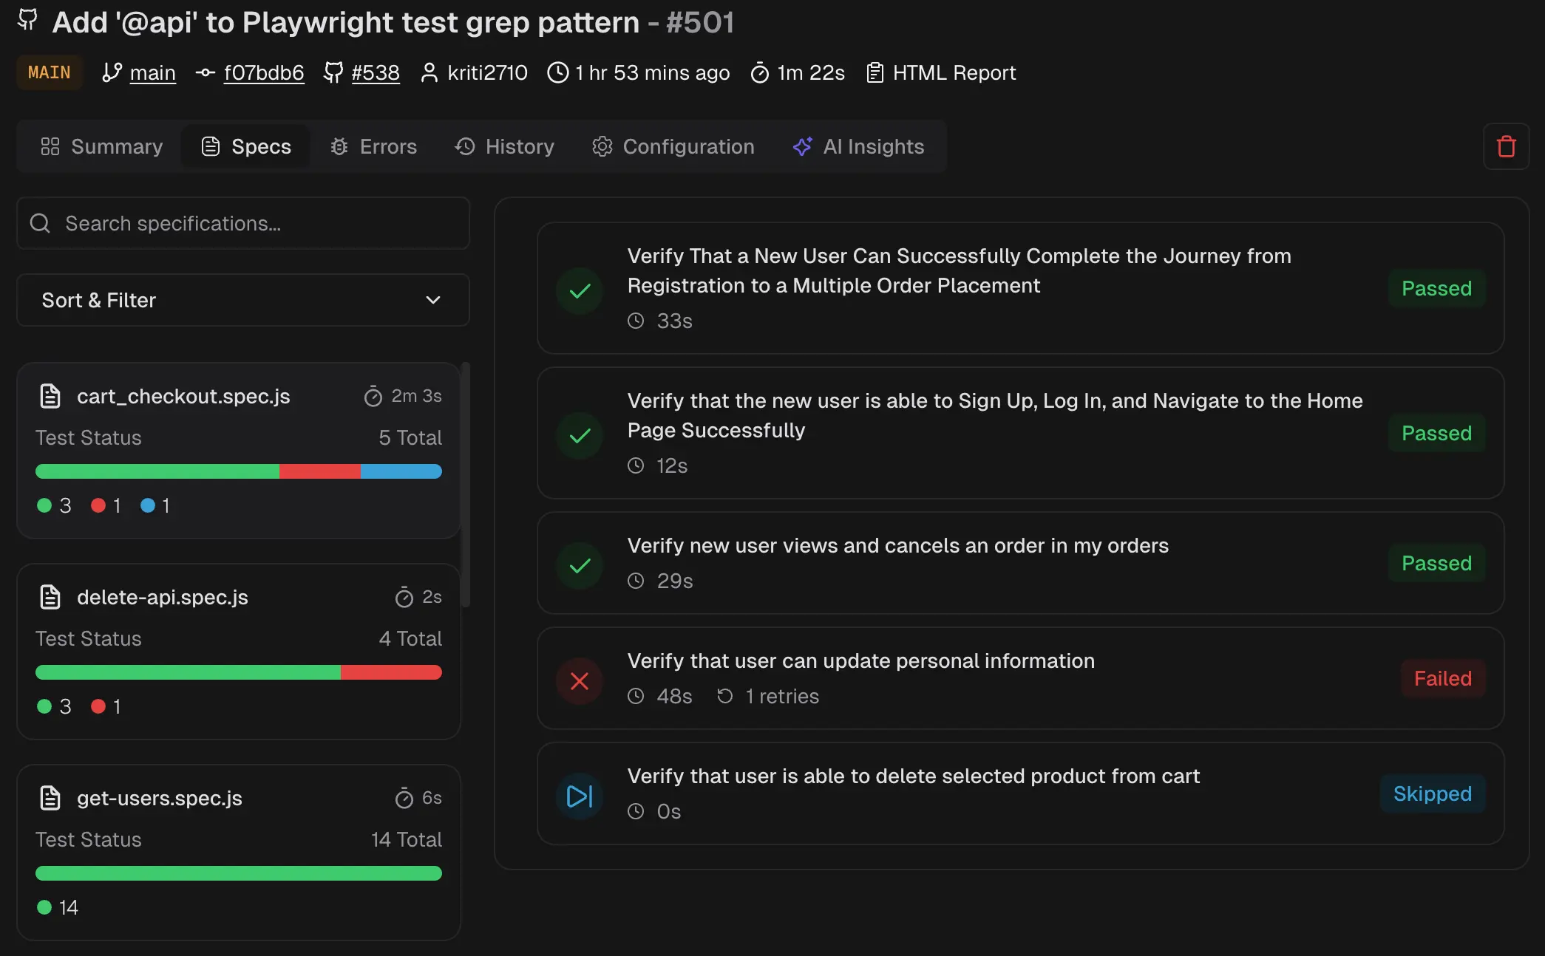
Task: Click the red trash delete icon
Action: (1506, 146)
